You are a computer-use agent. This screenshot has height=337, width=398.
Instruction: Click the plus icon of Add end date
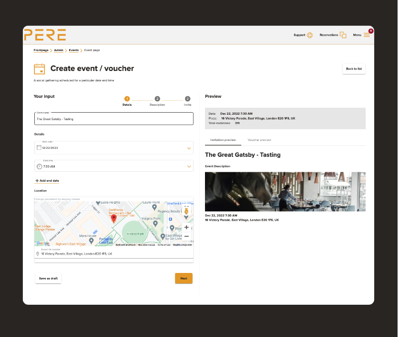(37, 181)
